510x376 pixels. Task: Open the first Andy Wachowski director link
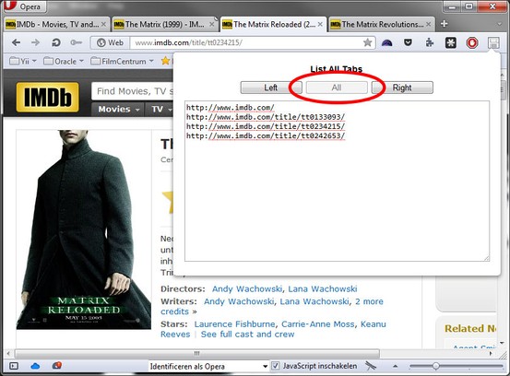pyautogui.click(x=247, y=288)
